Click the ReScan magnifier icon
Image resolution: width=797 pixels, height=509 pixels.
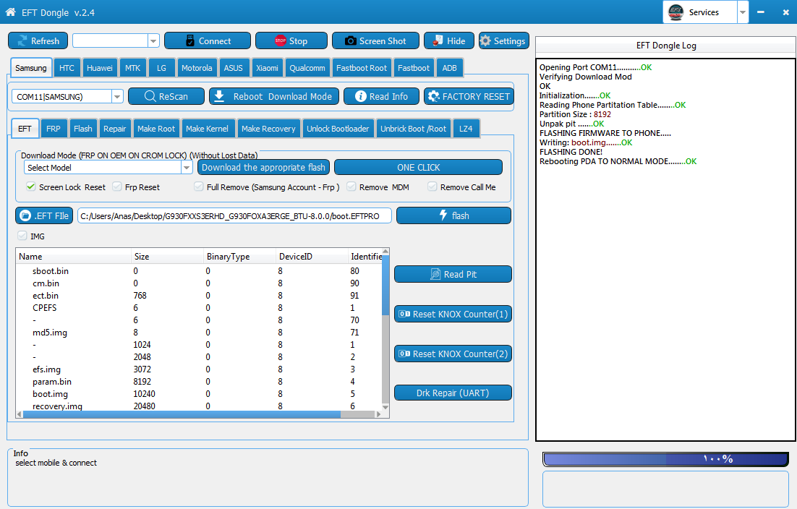pyautogui.click(x=150, y=96)
